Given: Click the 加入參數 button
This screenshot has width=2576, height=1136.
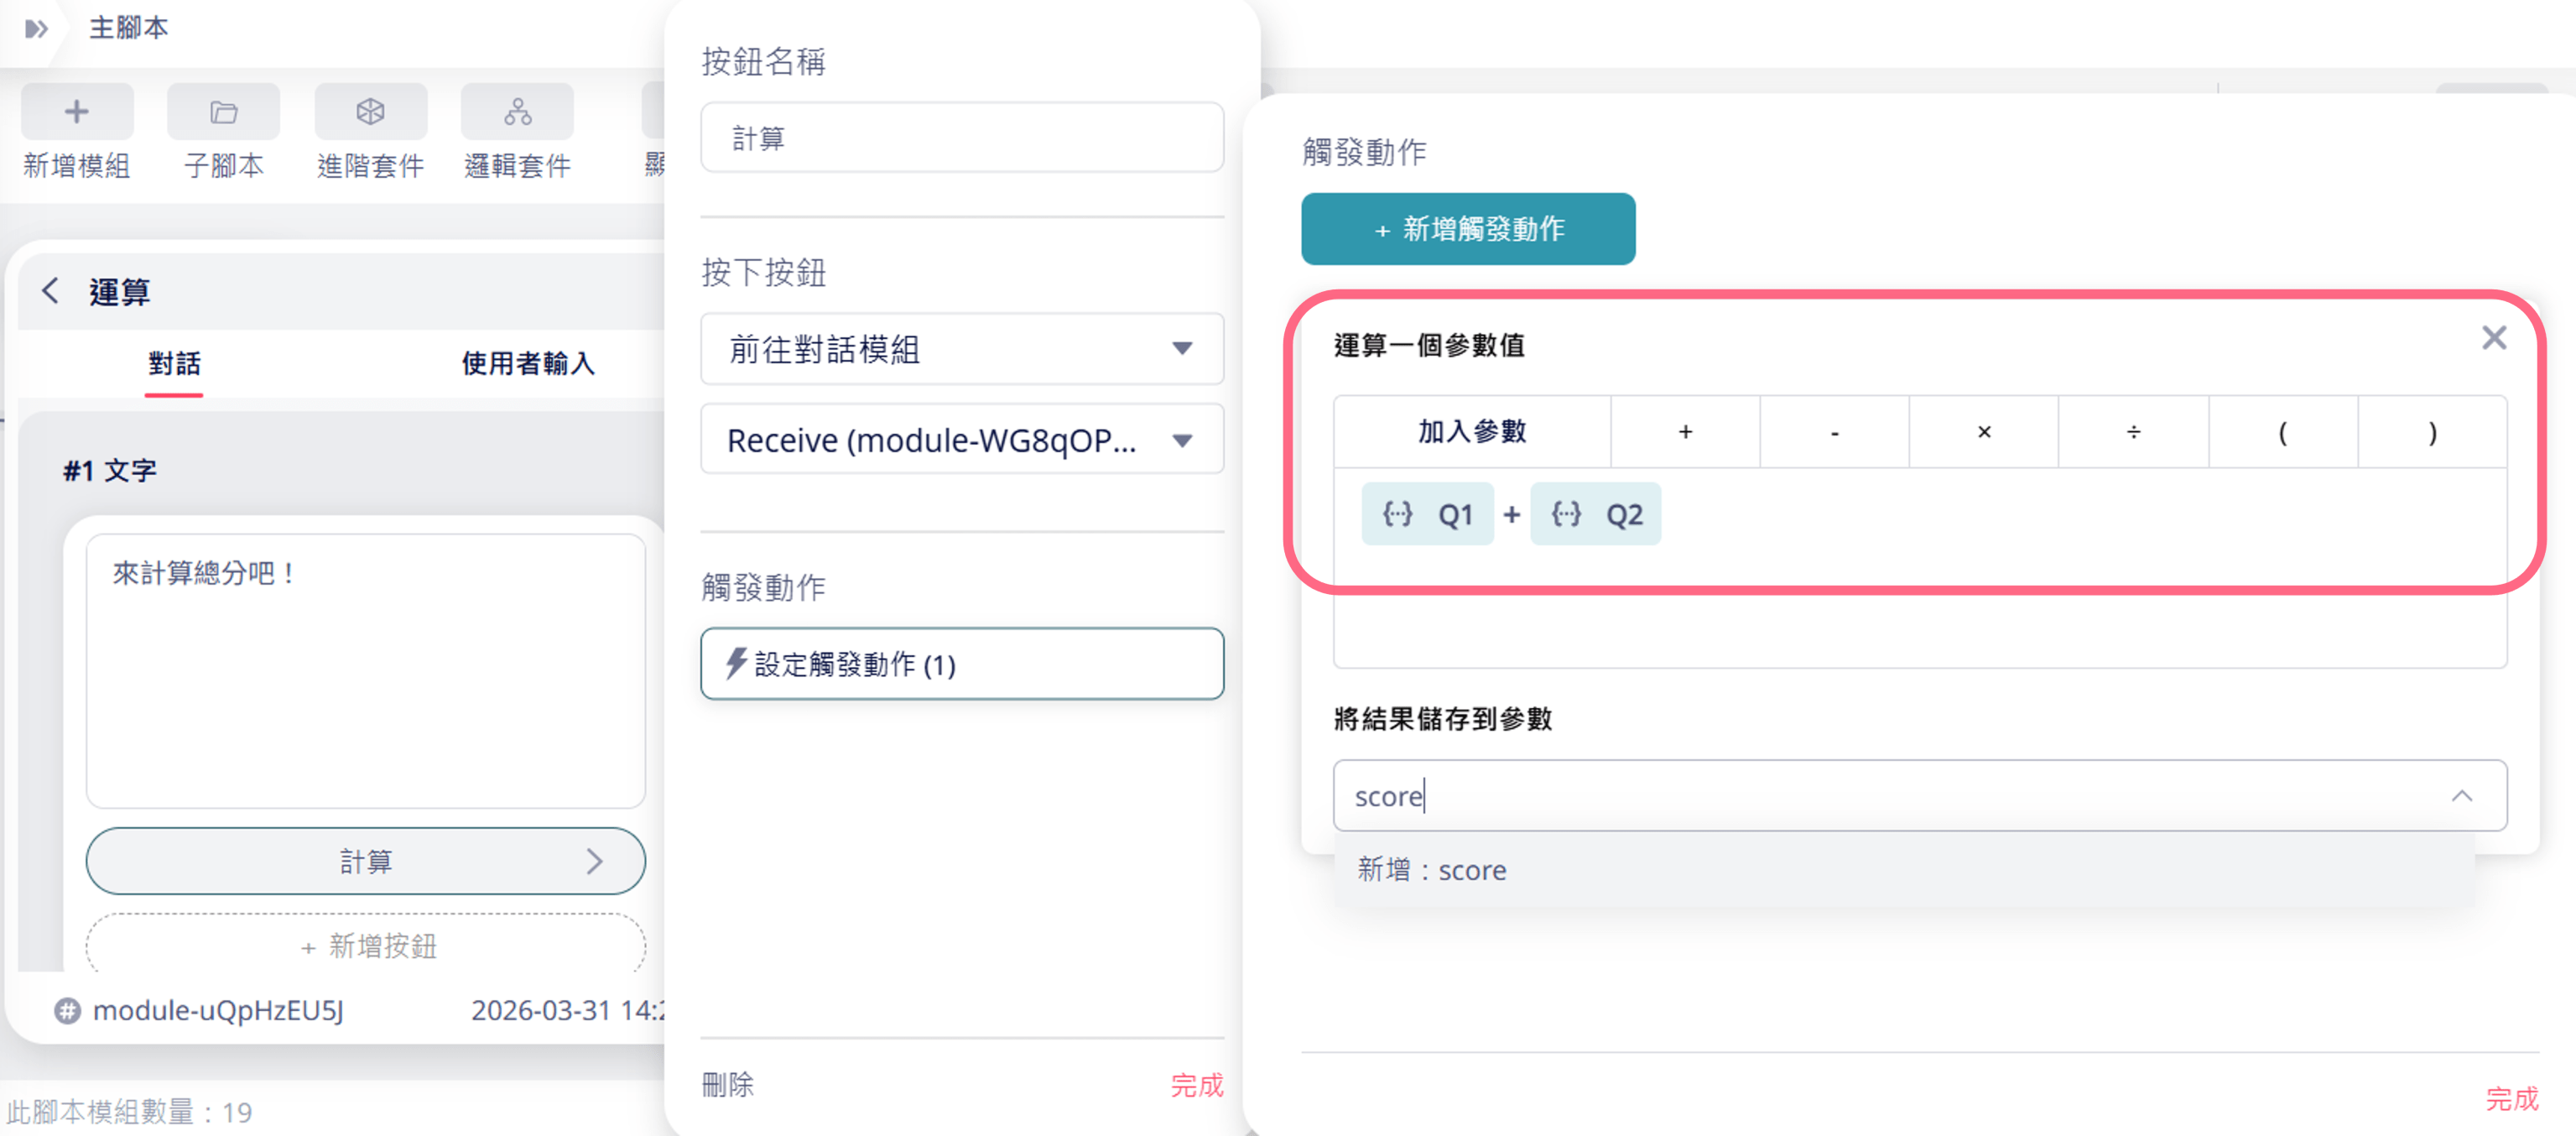Looking at the screenshot, I should click(x=1471, y=432).
